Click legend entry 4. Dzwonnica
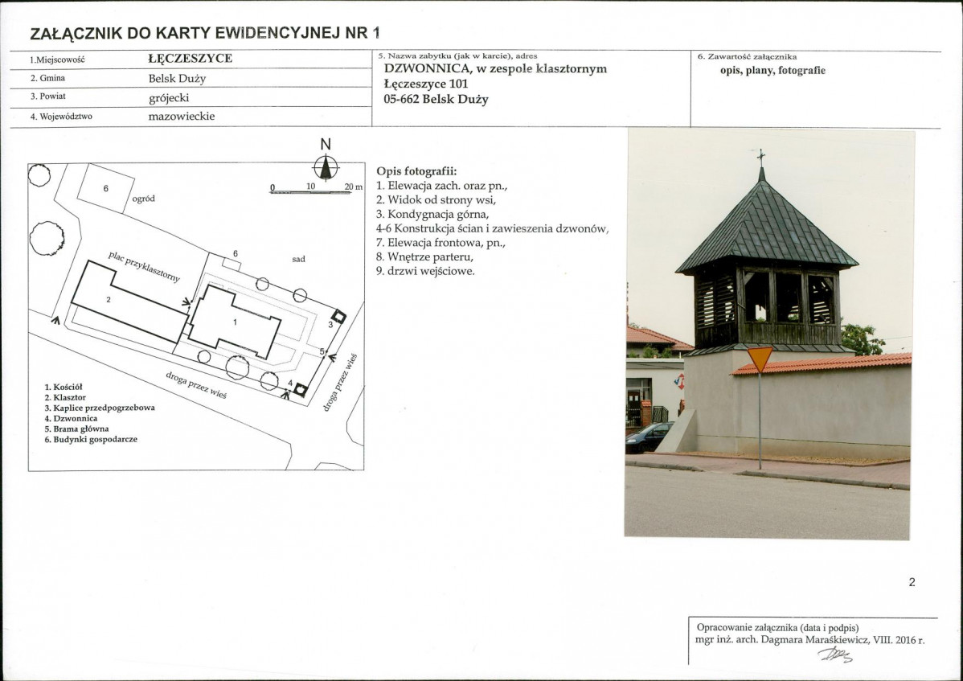Image resolution: width=963 pixels, height=681 pixels. pyautogui.click(x=71, y=418)
